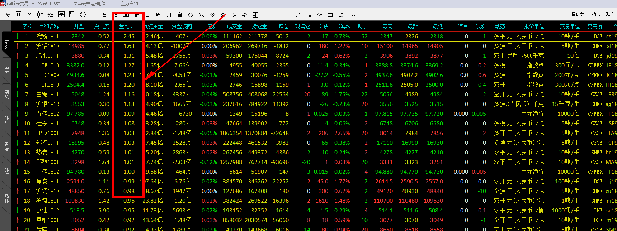Open the quote list view icon
The width and height of the screenshot is (617, 231).
click(x=19, y=15)
